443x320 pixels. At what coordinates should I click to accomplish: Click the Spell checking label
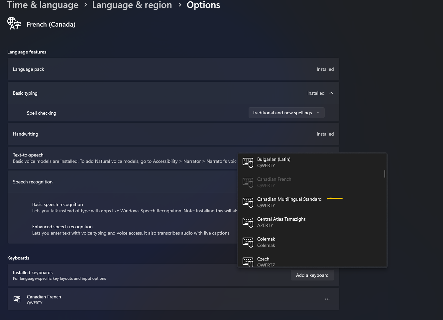point(42,113)
